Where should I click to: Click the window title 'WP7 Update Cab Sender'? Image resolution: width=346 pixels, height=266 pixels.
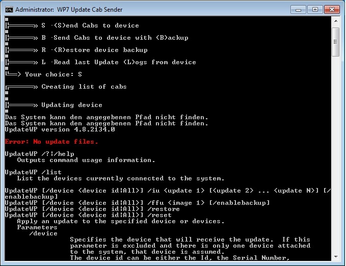click(x=90, y=10)
